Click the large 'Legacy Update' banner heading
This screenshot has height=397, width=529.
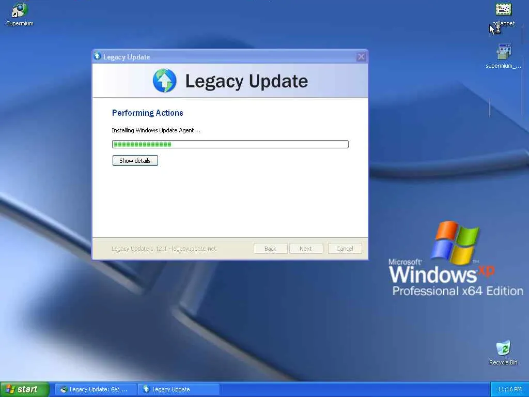pyautogui.click(x=246, y=81)
